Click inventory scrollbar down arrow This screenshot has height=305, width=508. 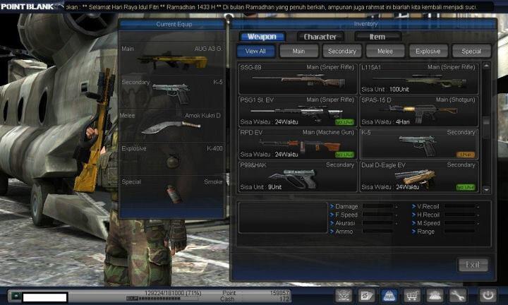click(486, 190)
